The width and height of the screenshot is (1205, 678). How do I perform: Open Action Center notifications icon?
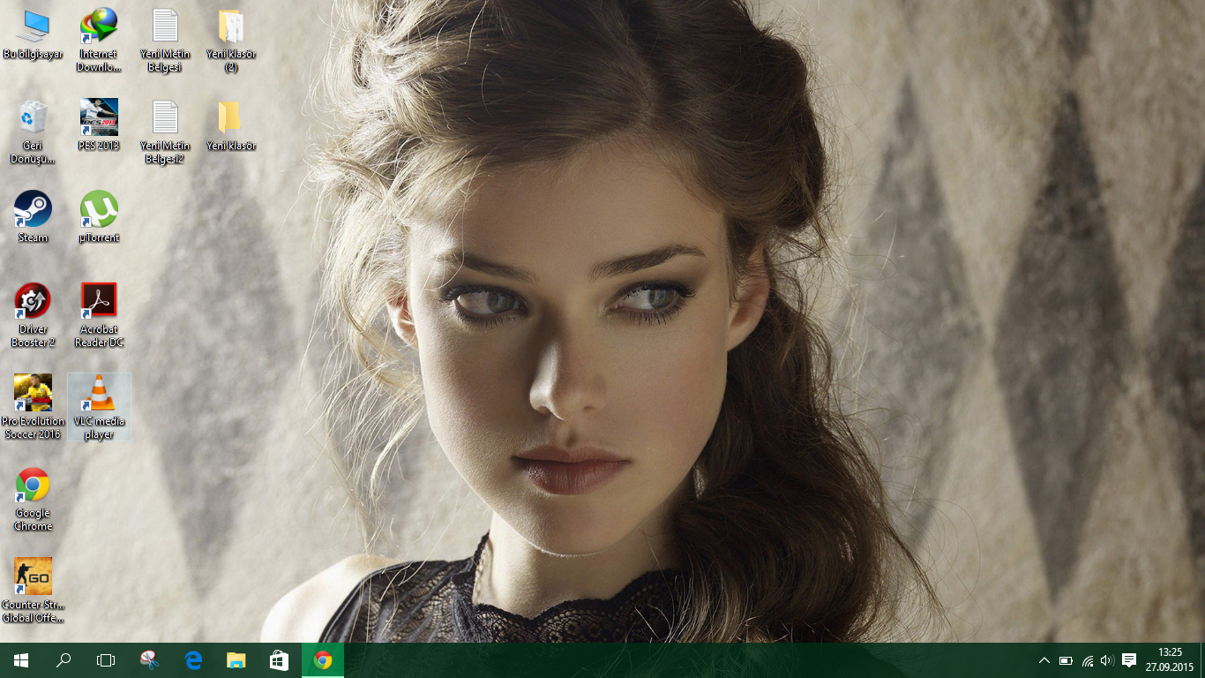click(1129, 660)
